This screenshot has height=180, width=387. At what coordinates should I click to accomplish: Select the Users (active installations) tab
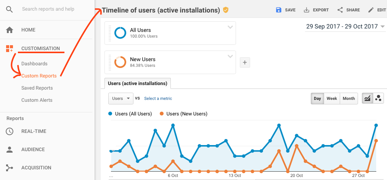click(x=138, y=84)
